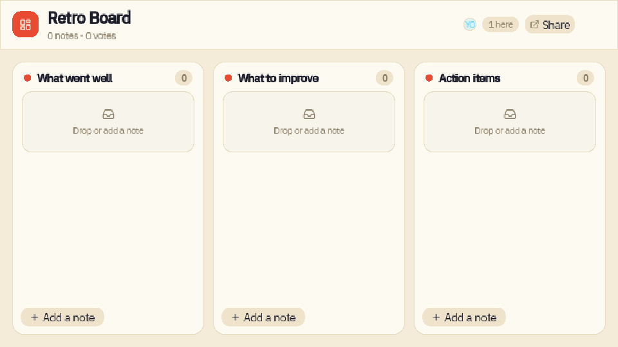Click the inbox icon in What went well
Screen dimensions: 618x347
point(108,114)
